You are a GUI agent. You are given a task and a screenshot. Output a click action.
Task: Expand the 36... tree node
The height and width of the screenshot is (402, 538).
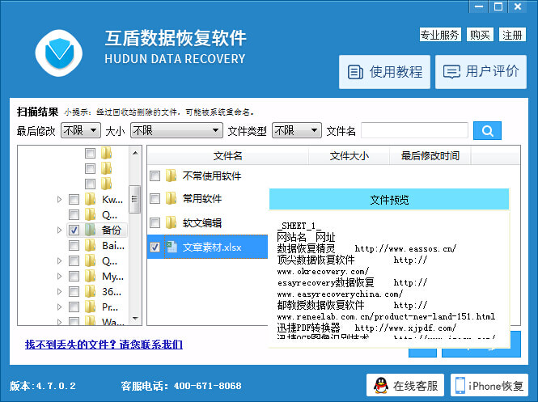(59, 291)
